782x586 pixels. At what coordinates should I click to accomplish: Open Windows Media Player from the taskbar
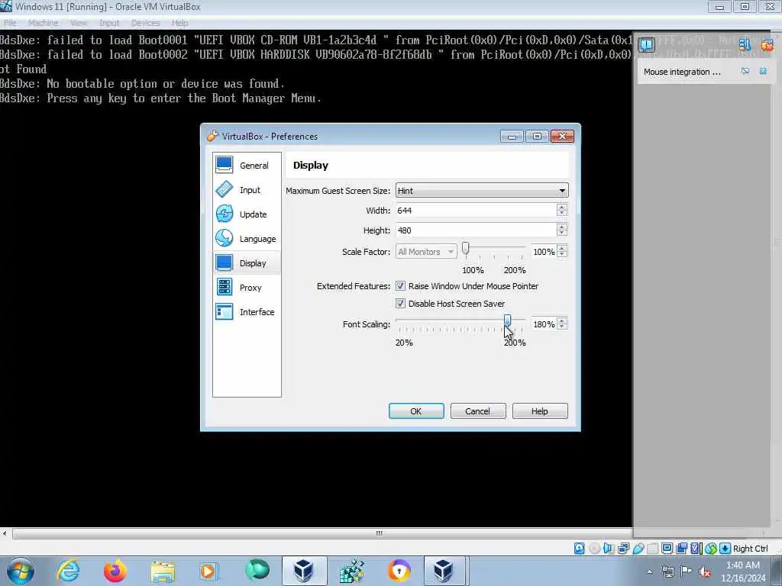[208, 571]
